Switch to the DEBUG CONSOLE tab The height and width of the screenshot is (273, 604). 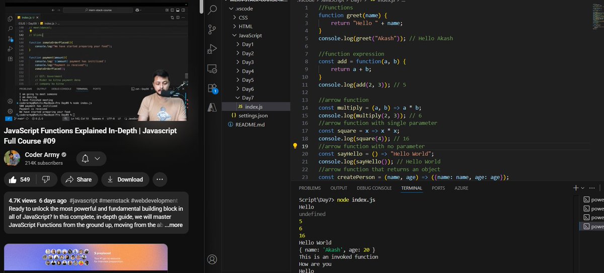coord(374,188)
